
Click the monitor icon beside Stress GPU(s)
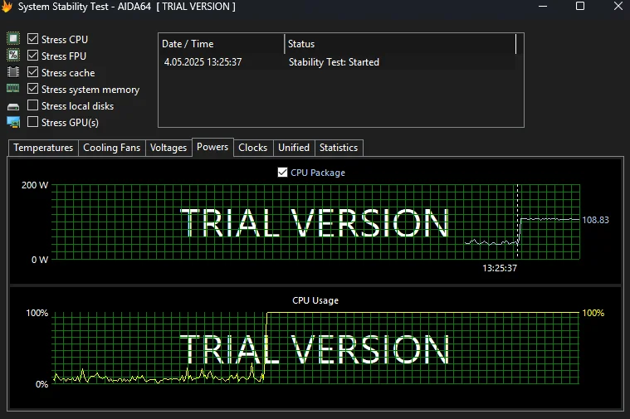(13, 122)
